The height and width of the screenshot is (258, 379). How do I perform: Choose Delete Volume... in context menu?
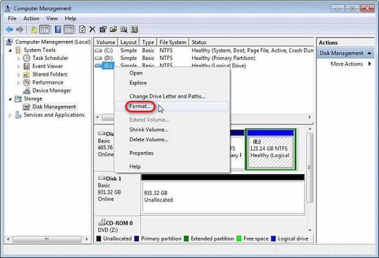tap(172, 140)
